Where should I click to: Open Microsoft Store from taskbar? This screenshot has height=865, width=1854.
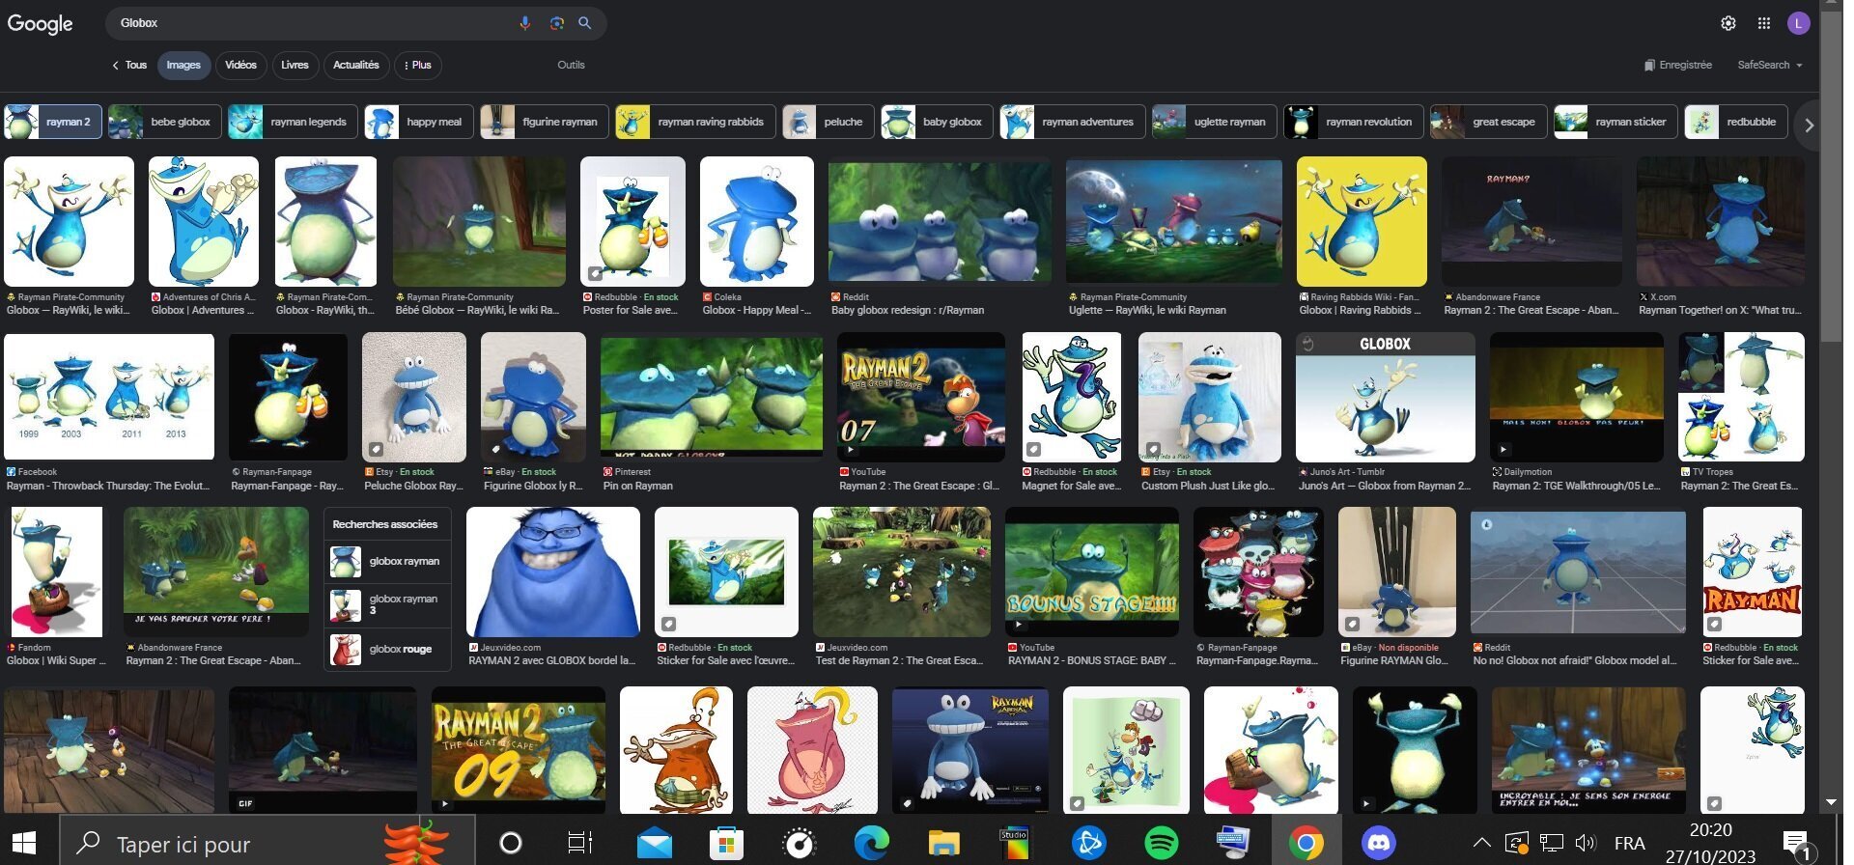click(x=726, y=843)
